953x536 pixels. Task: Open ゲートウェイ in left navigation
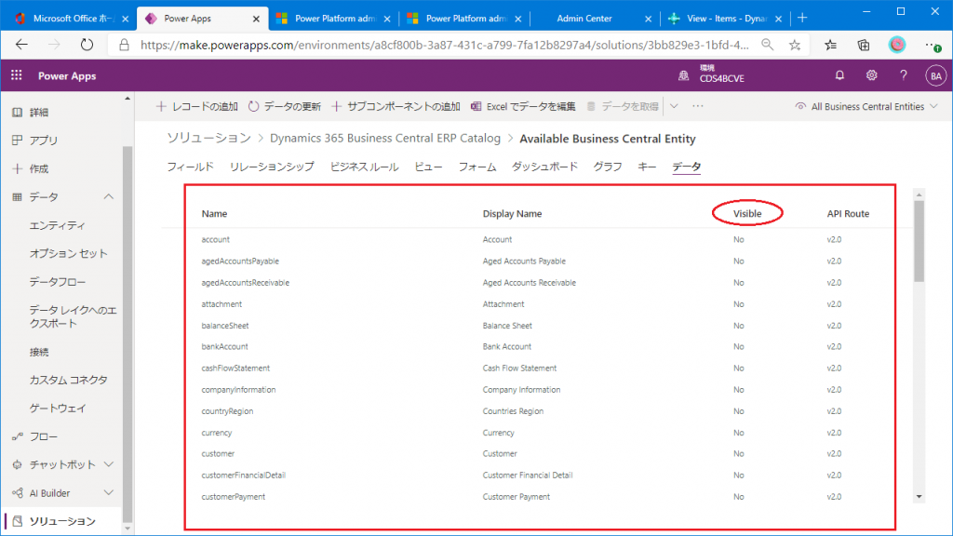[58, 409]
